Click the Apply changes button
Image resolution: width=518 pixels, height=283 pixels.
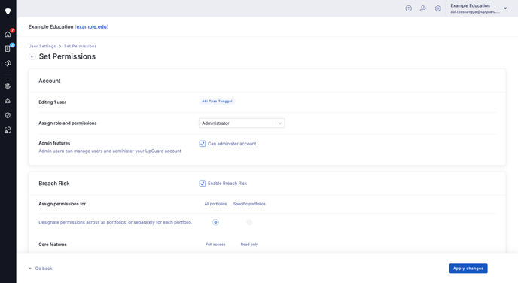click(468, 269)
